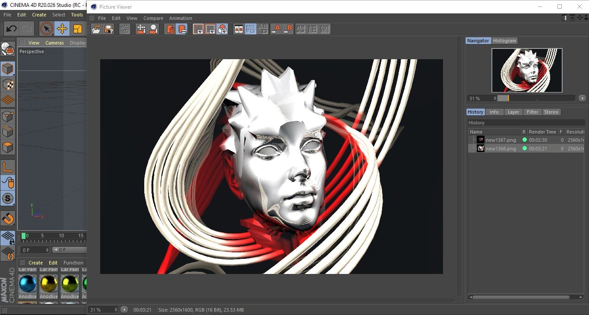Select the Move tool in Cinema 4D
This screenshot has width=589, height=315.
pyautogui.click(x=62, y=29)
